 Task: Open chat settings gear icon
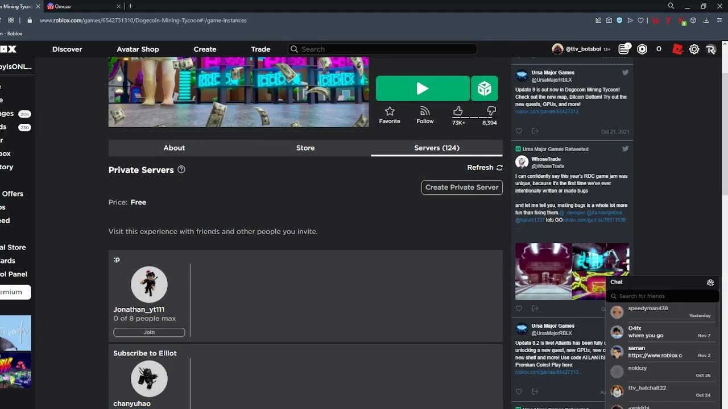710,282
